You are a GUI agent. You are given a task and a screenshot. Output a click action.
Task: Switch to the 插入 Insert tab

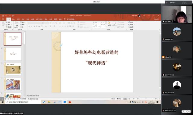click(13, 19)
